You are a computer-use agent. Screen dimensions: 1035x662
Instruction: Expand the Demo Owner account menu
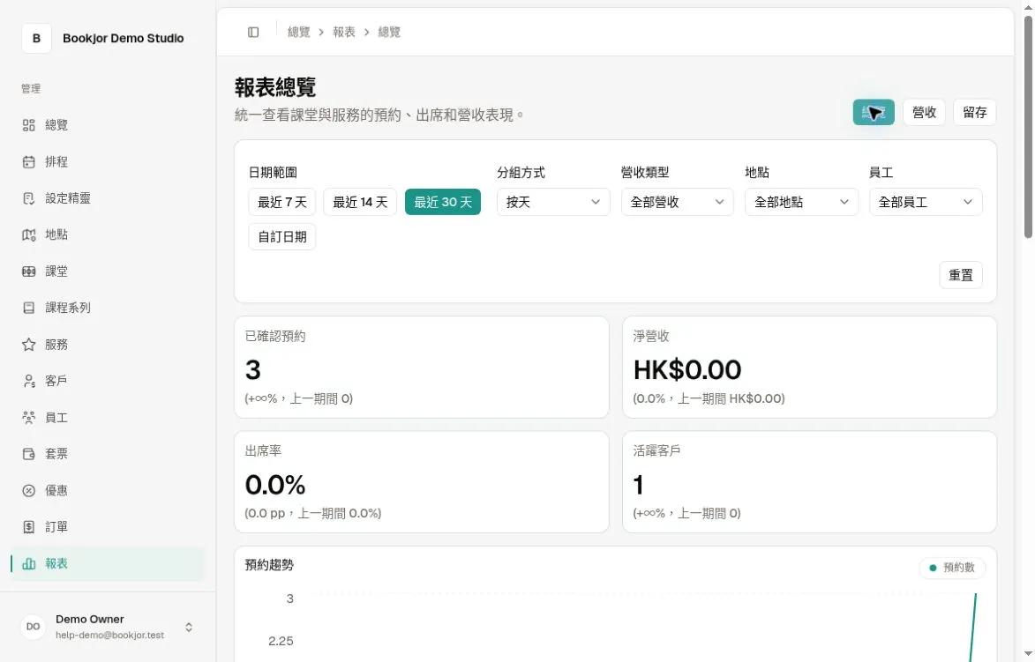point(189,627)
